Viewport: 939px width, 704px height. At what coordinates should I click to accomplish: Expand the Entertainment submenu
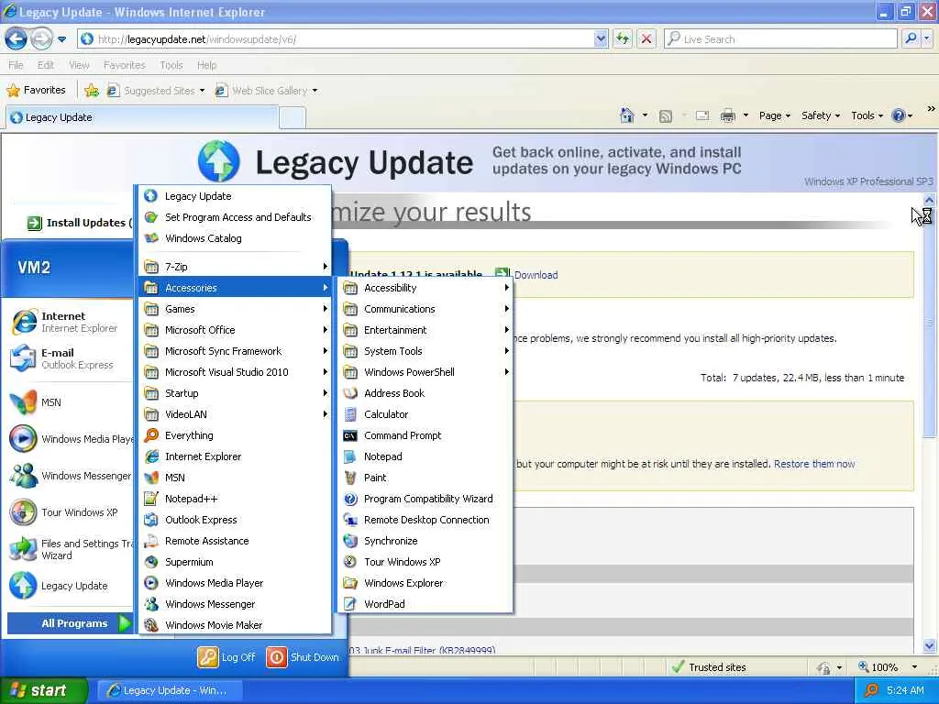[x=425, y=330]
